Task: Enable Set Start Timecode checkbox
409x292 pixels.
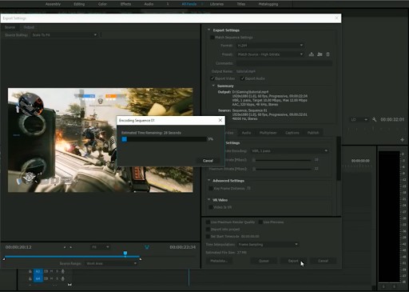Action: point(208,237)
